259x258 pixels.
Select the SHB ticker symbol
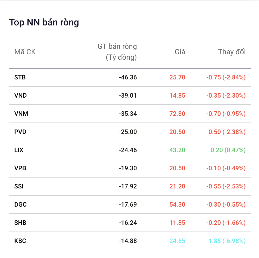point(20,223)
